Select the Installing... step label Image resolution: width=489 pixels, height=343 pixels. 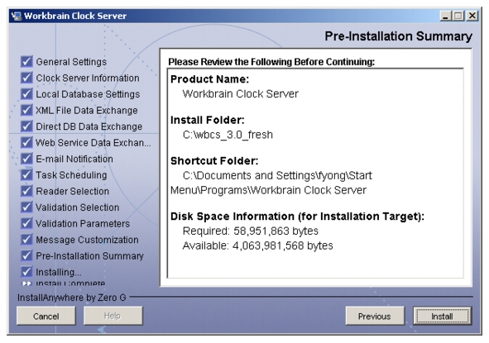pyautogui.click(x=59, y=272)
